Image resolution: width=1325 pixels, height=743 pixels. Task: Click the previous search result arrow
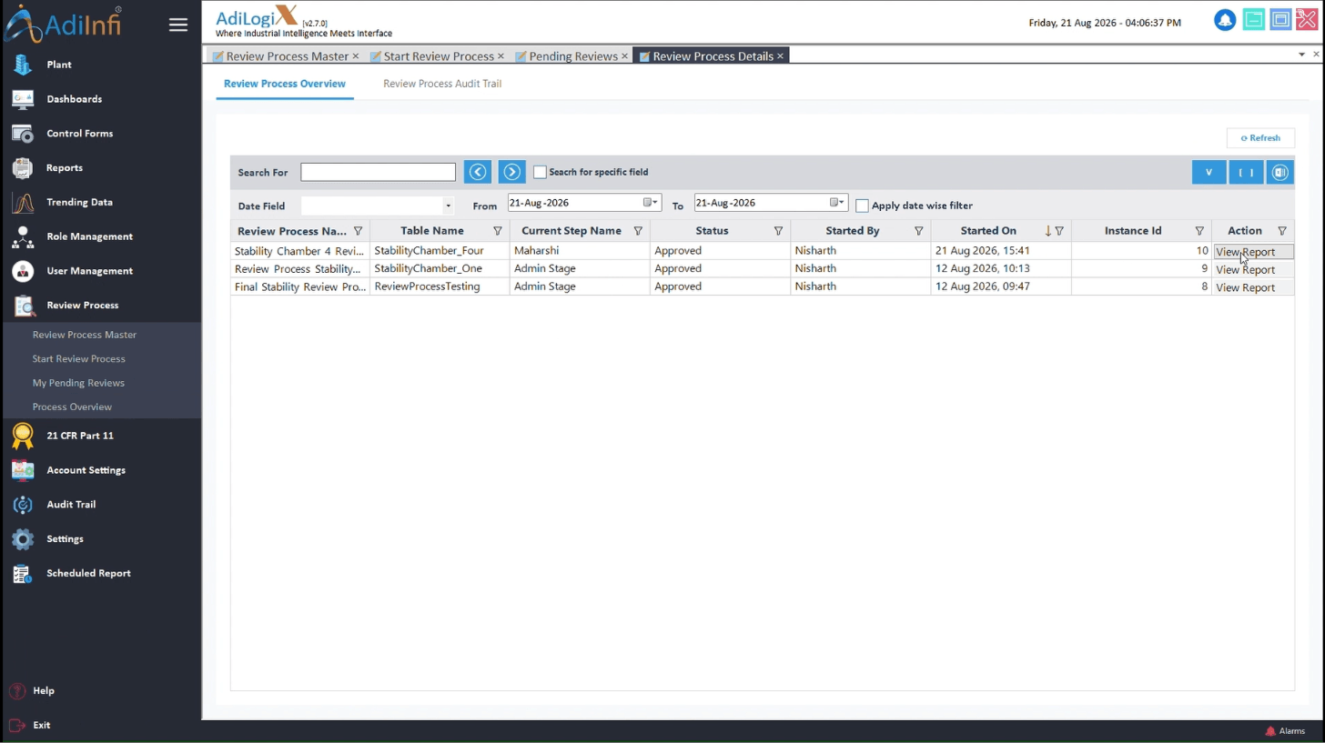pos(478,172)
